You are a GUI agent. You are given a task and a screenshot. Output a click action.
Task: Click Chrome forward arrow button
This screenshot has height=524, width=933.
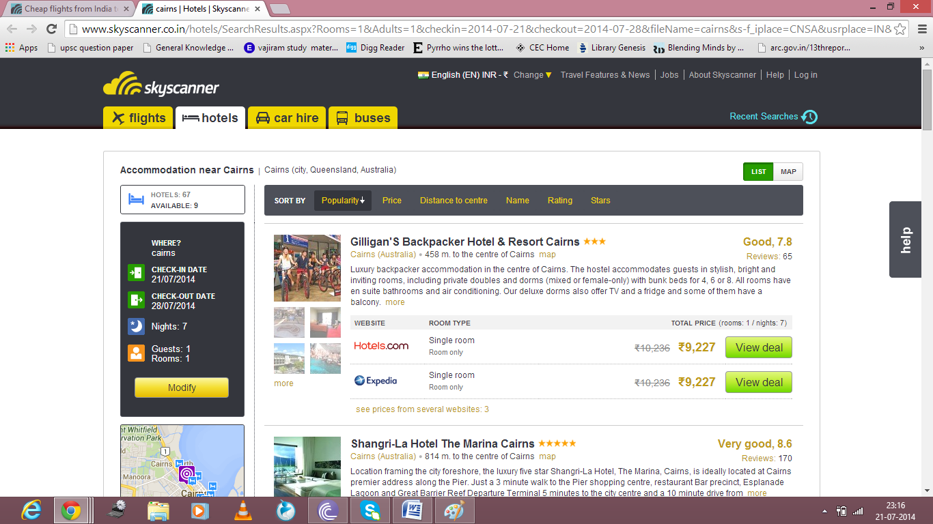click(31, 29)
